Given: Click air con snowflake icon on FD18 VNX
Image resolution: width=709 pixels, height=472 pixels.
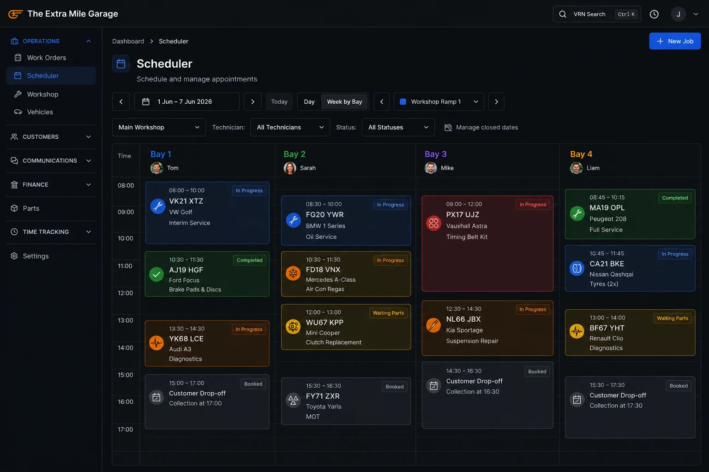Looking at the screenshot, I should tap(293, 273).
